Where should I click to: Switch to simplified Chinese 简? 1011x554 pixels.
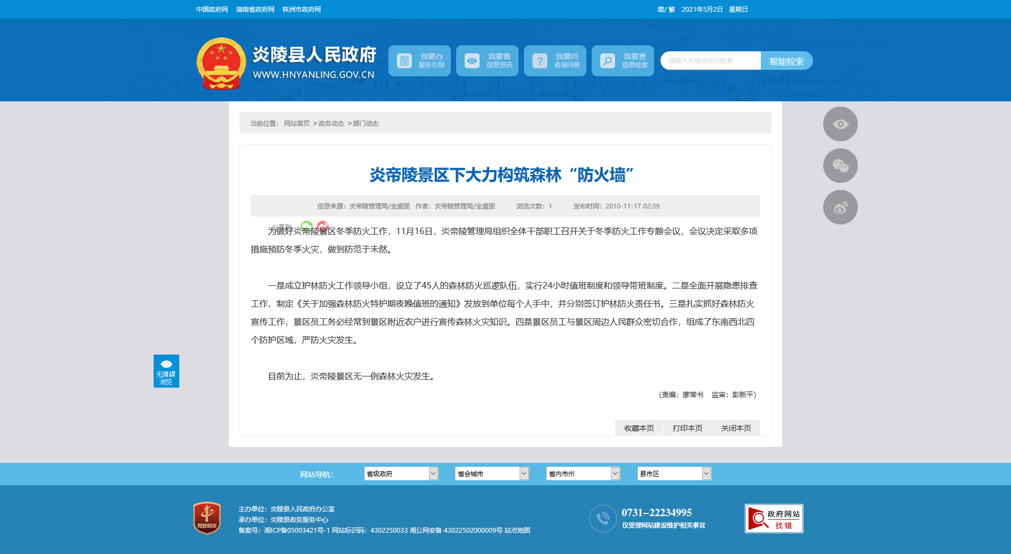click(660, 10)
